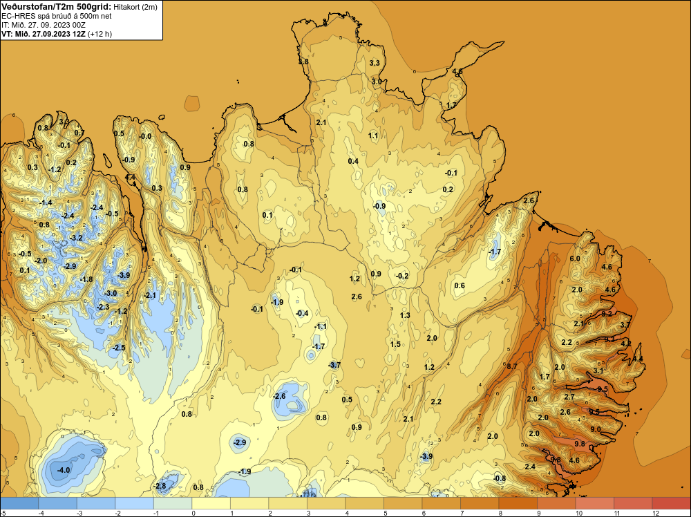Select the 3.1 temperature label
The image size is (691, 517).
(x=598, y=370)
